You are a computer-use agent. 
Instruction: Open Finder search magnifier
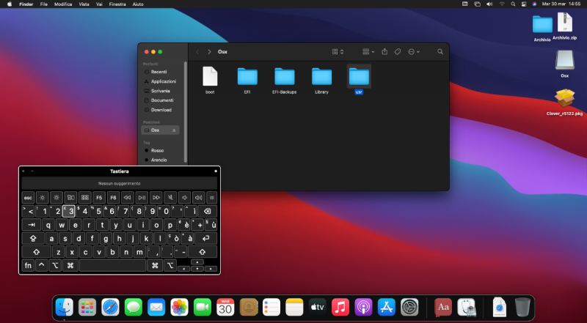point(440,51)
